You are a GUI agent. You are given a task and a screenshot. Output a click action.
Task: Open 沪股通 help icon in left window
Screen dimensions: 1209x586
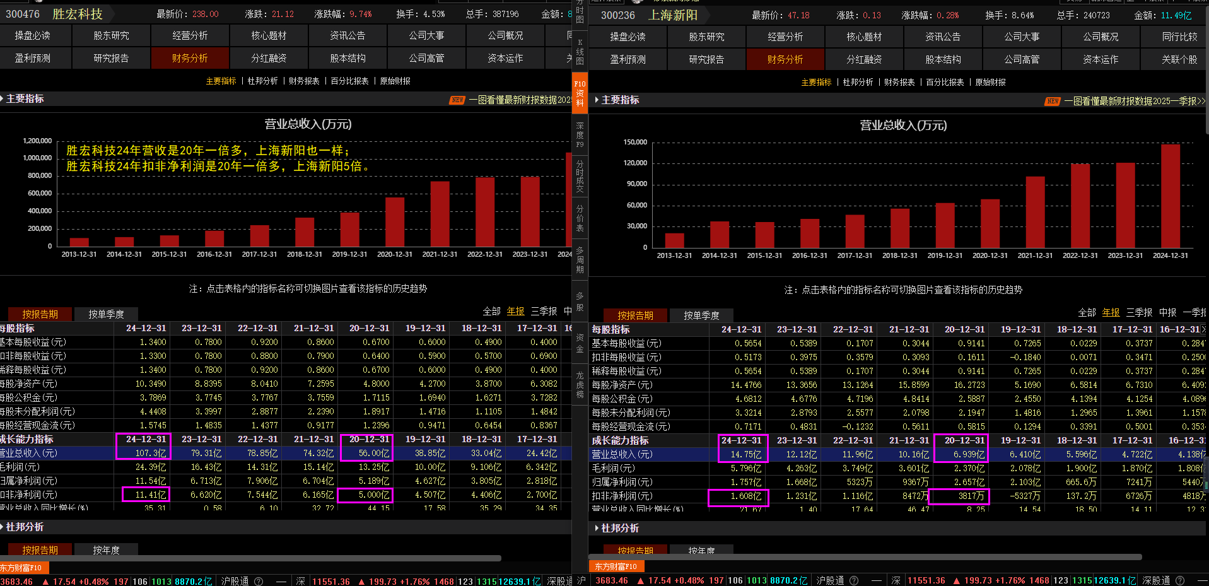pos(259,581)
